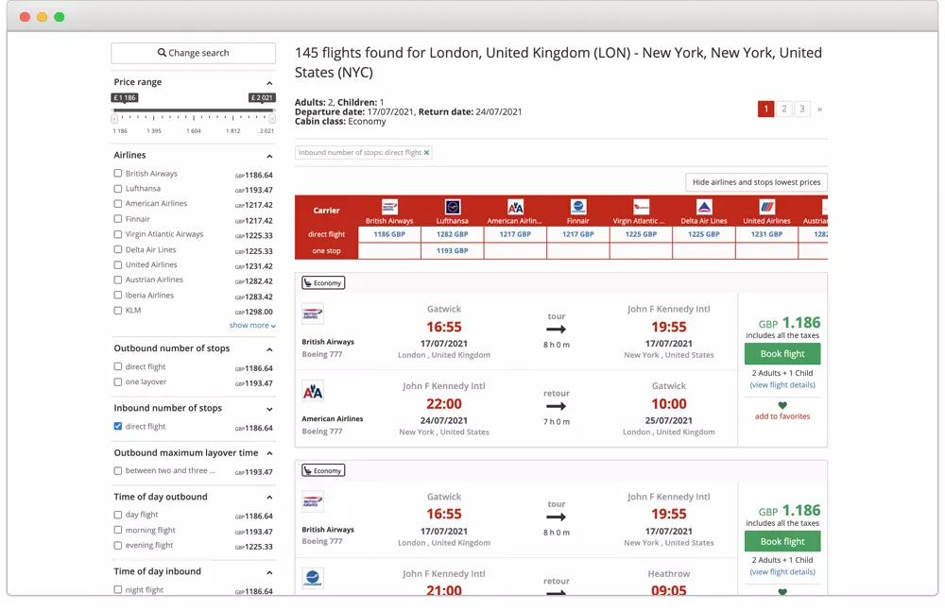945x610 pixels.
Task: Book the British Airways flight for GBP 1.186
Action: click(782, 352)
